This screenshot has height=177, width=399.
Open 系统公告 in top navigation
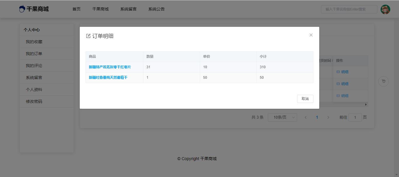156,9
